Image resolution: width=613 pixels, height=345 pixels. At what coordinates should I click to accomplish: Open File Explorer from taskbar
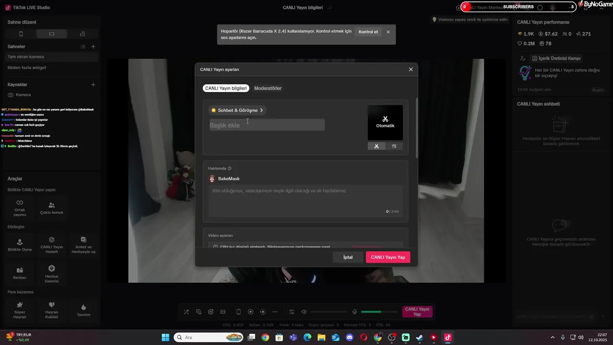(321, 337)
